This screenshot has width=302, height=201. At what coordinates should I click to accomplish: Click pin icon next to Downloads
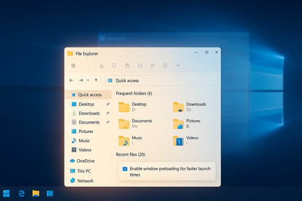108,113
